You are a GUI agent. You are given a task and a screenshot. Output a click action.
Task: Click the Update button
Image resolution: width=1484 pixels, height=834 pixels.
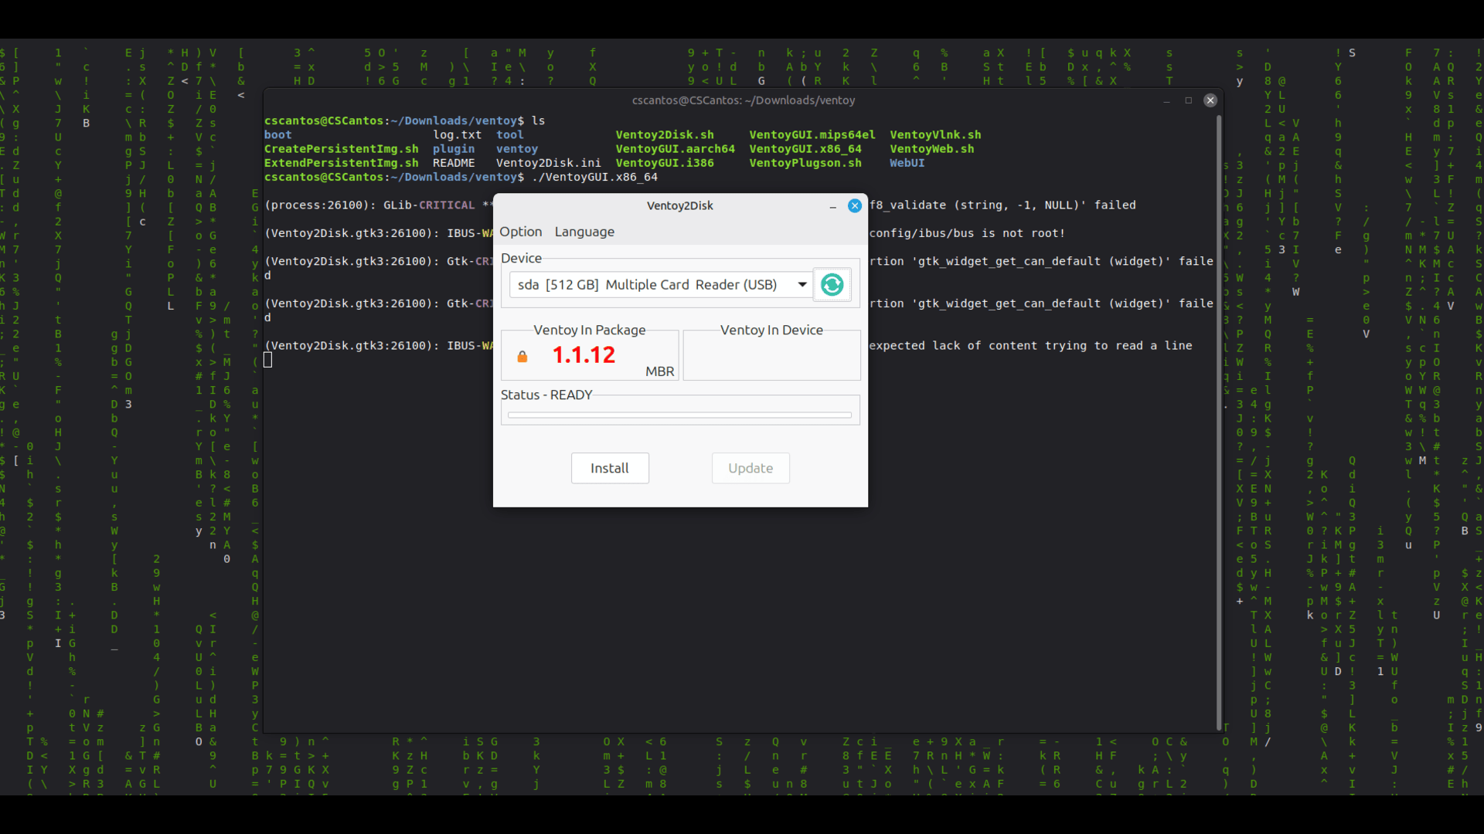[x=751, y=468]
